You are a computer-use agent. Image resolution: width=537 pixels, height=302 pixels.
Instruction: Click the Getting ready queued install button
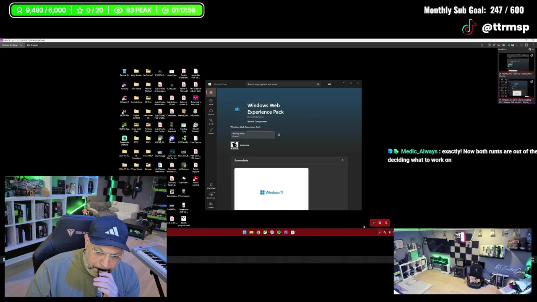coord(252,135)
